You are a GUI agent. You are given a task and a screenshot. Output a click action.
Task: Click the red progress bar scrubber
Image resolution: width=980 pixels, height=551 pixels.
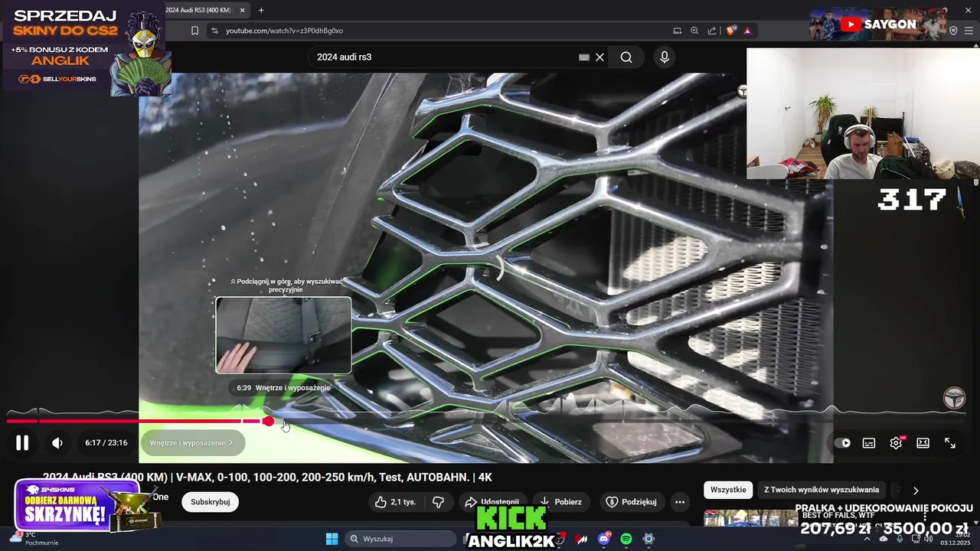(268, 421)
